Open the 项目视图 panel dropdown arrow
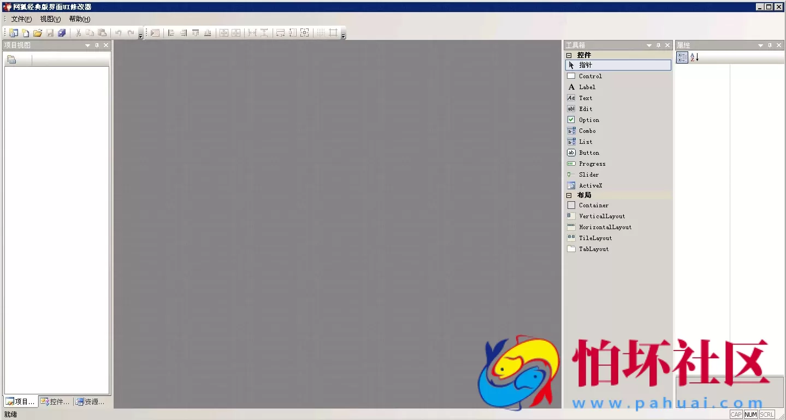 87,45
